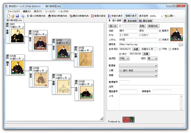Toggle the 死亡 deceased checkbox
The width and height of the screenshot is (191, 133).
(x=120, y=54)
